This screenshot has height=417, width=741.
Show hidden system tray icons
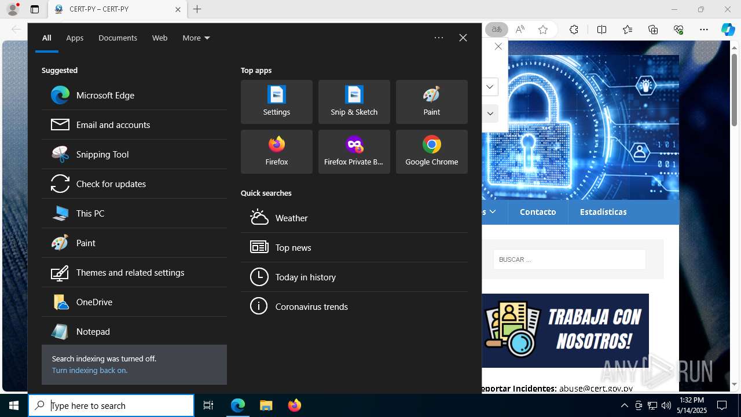click(624, 405)
